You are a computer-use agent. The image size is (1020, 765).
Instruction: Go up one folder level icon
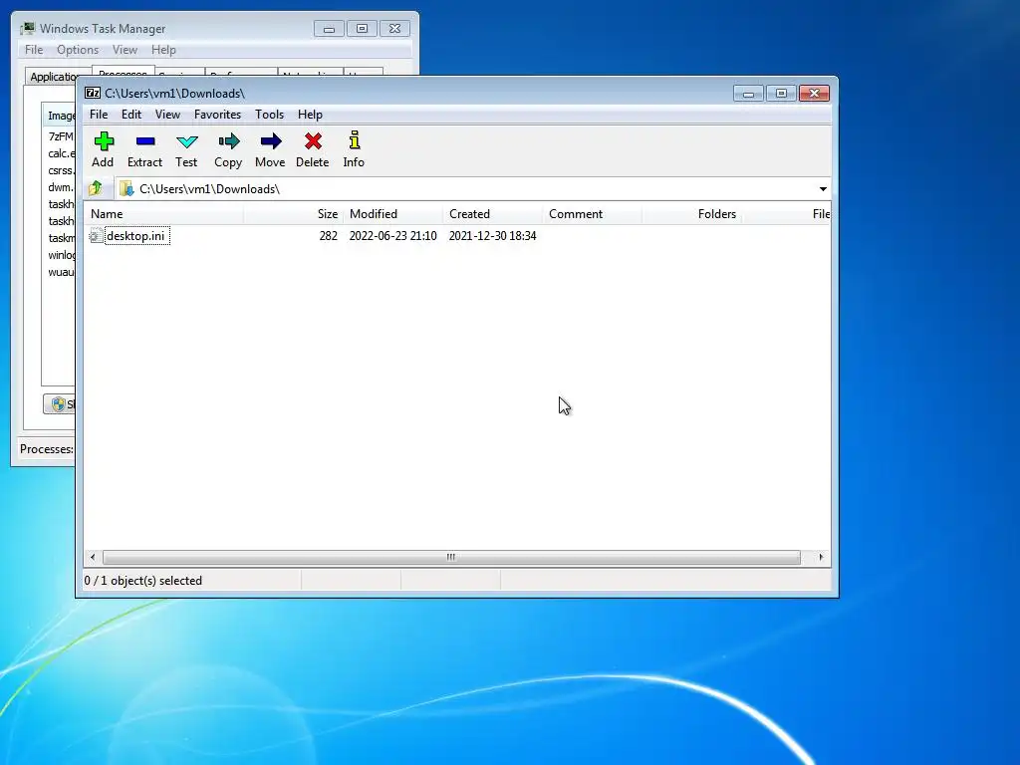(96, 188)
